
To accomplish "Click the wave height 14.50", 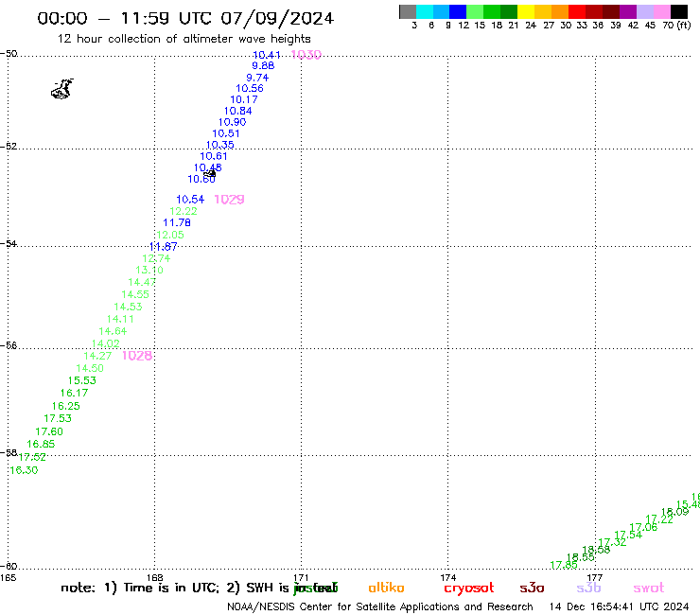I will (90, 368).
